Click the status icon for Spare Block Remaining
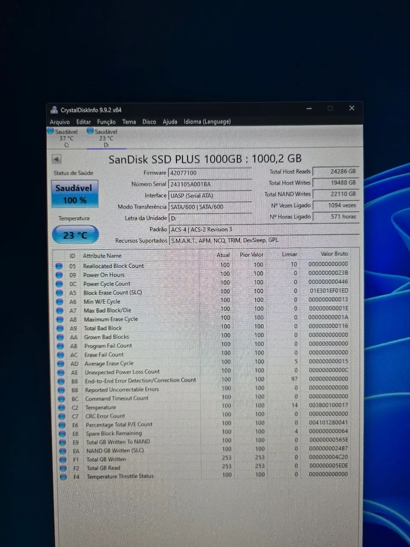The width and height of the screenshot is (410, 547). (63, 434)
